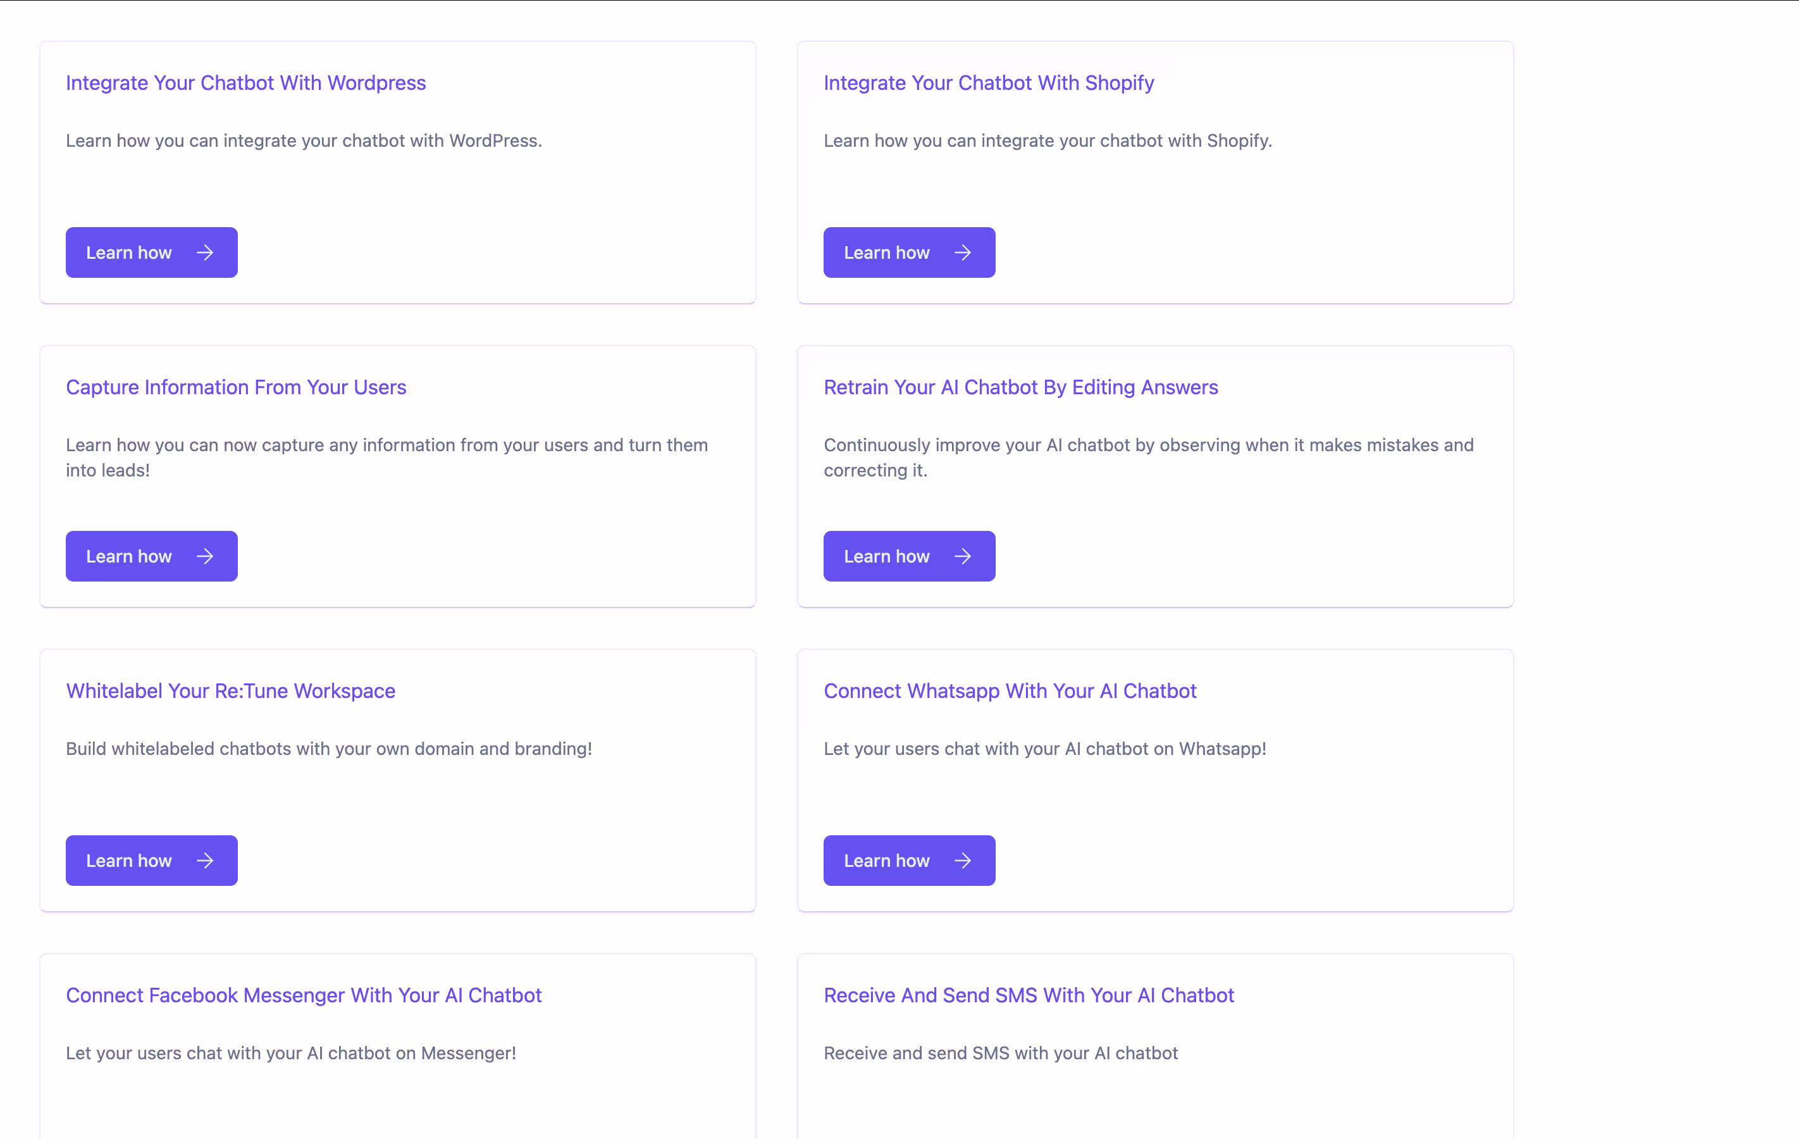This screenshot has width=1799, height=1139.
Task: Open Connect Whatsapp With Your AI Chatbot title
Action: click(x=1010, y=692)
